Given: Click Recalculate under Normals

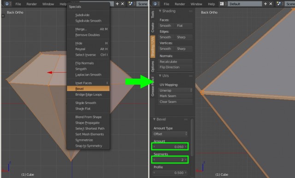Looking at the screenshot, I should pyautogui.click(x=175, y=62).
